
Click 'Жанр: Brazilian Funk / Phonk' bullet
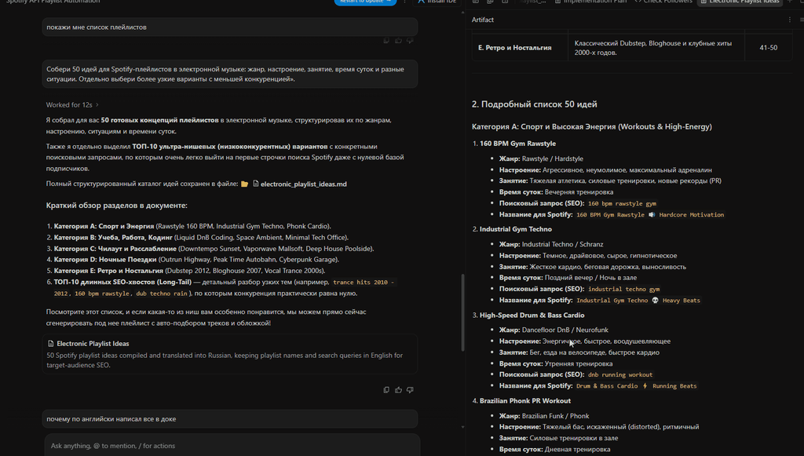[544, 416]
